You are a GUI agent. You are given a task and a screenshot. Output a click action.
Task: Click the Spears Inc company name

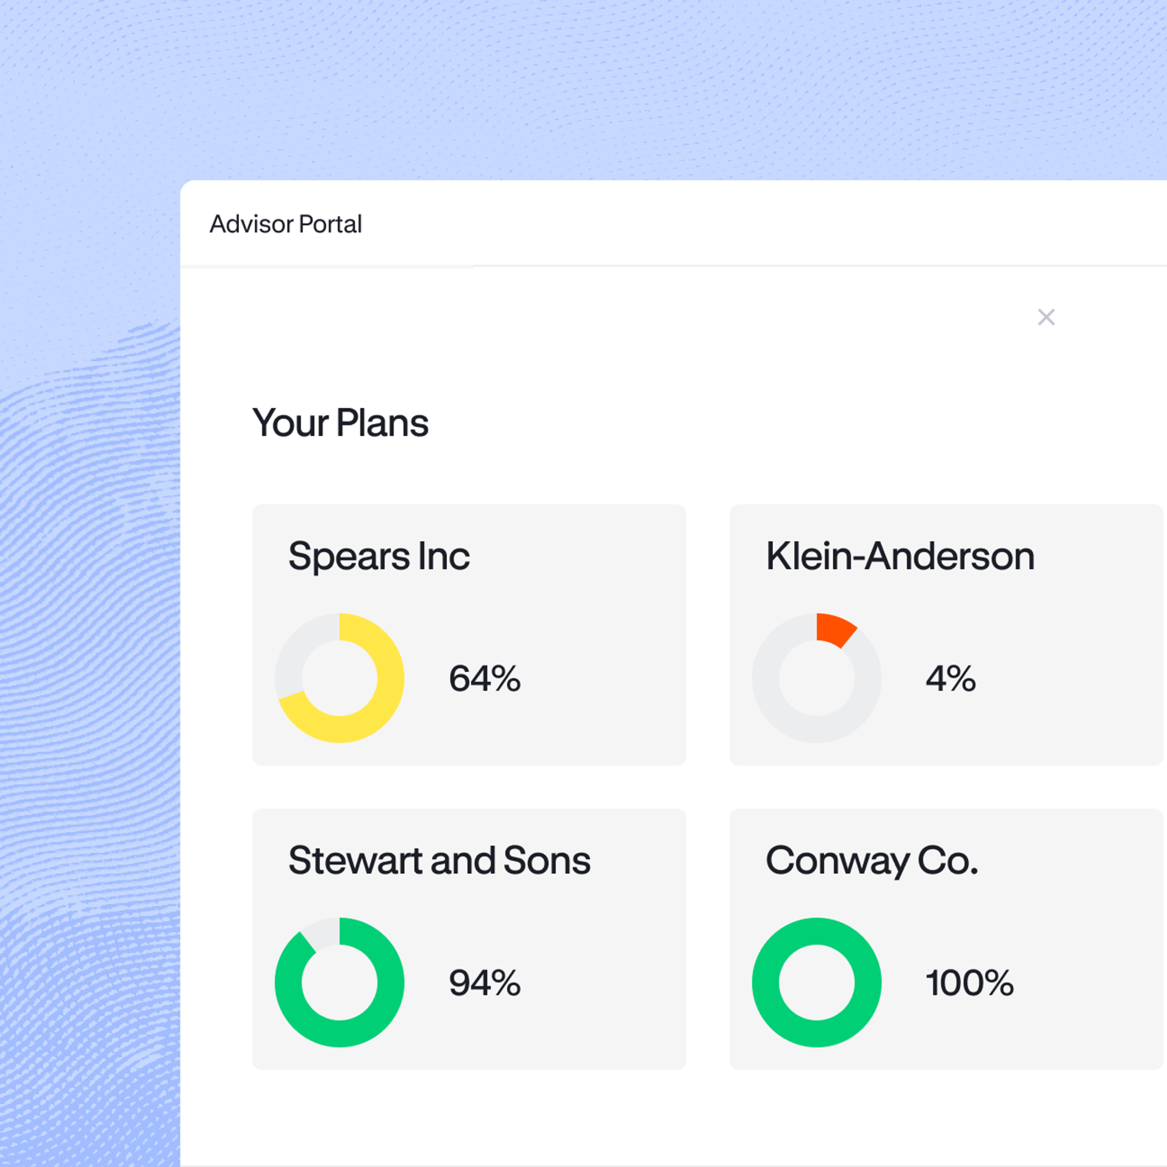[379, 556]
